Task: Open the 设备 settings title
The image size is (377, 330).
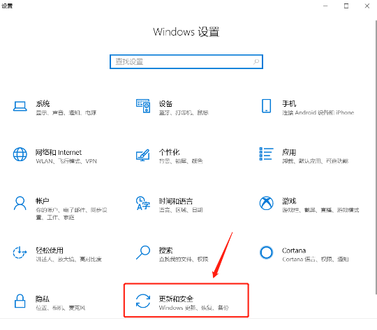Action: coord(165,103)
